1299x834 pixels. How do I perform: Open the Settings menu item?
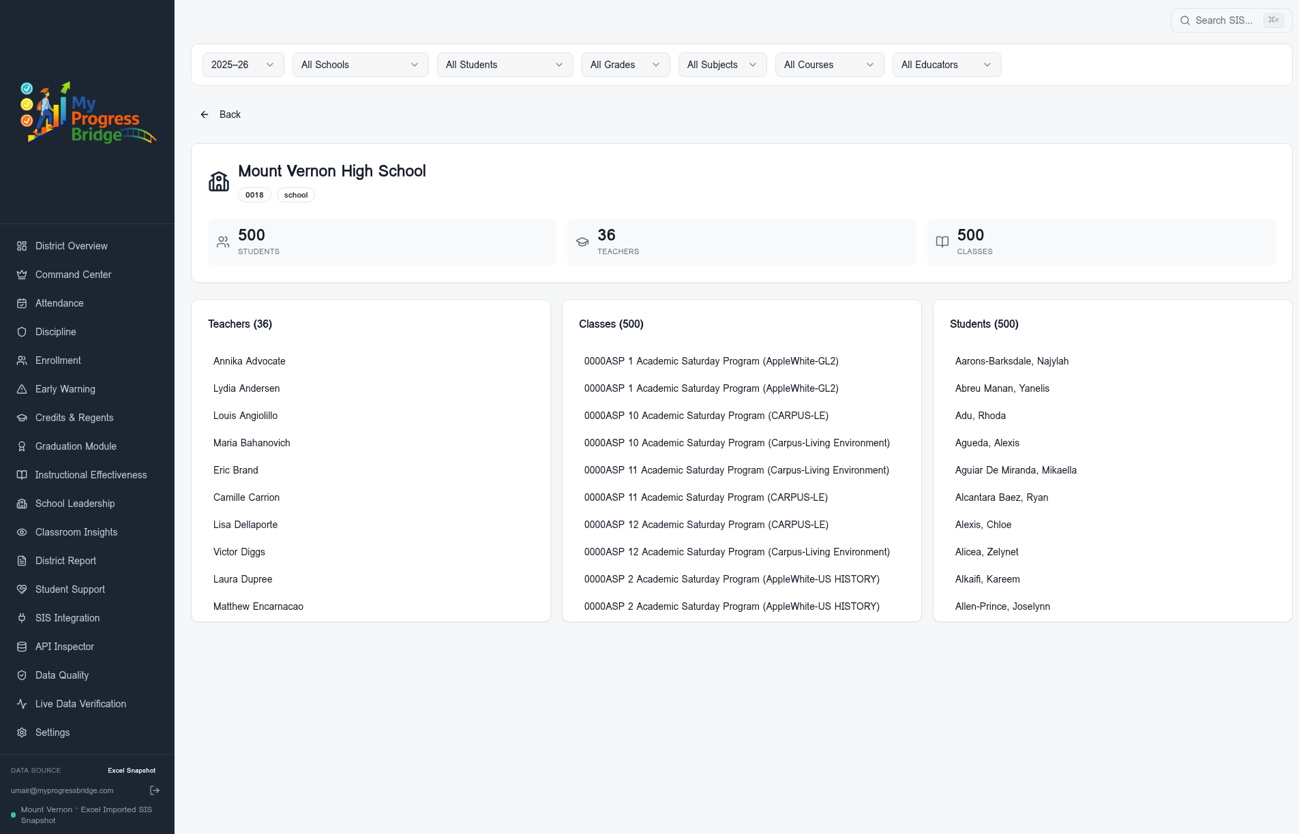click(87, 732)
